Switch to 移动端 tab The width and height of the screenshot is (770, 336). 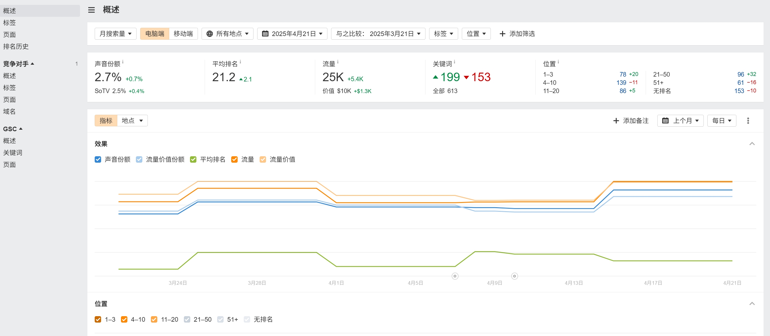pyautogui.click(x=183, y=34)
